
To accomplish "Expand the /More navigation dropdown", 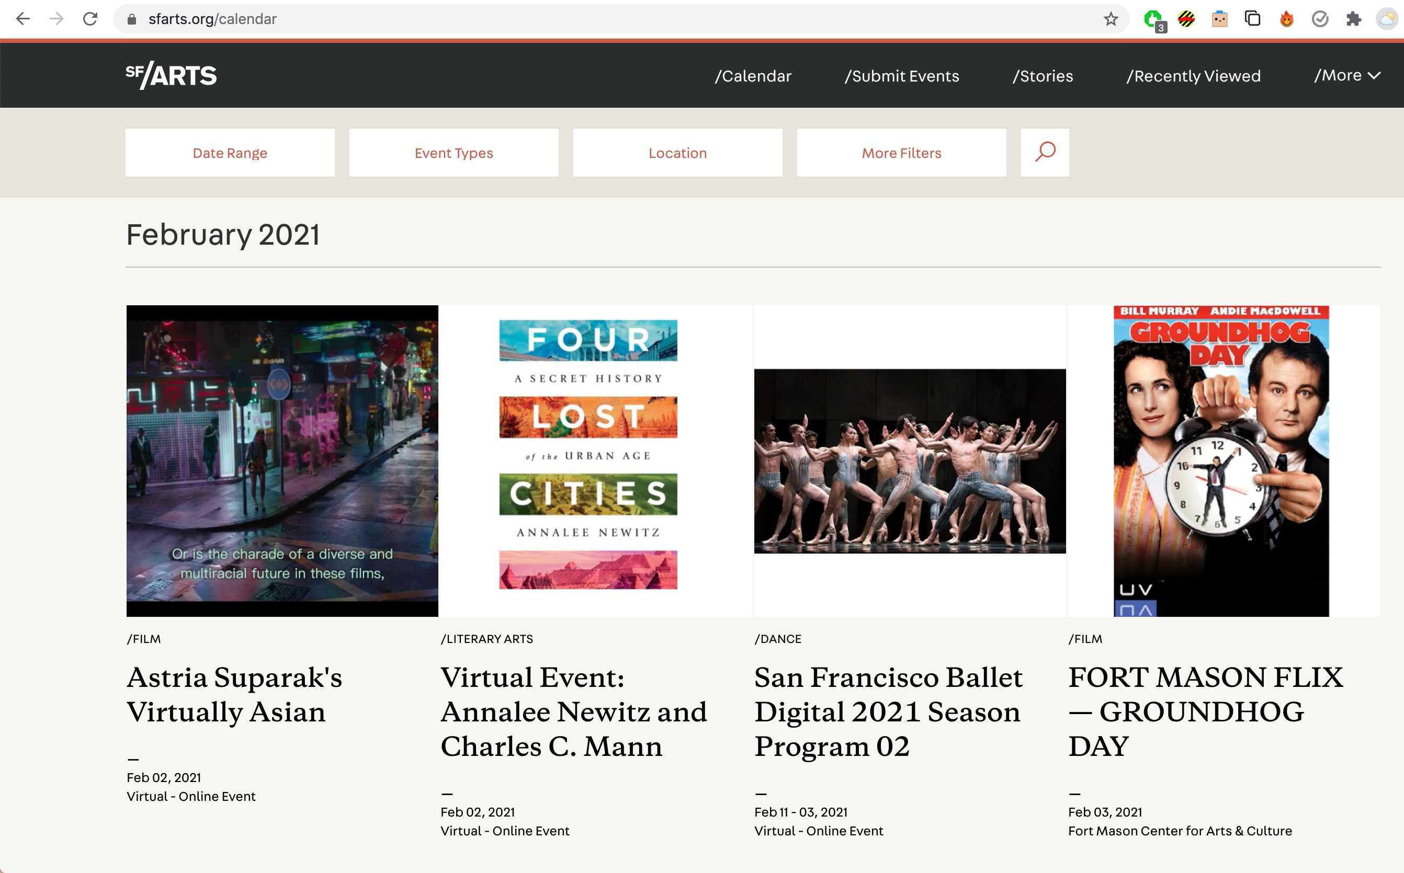I will click(x=1347, y=76).
